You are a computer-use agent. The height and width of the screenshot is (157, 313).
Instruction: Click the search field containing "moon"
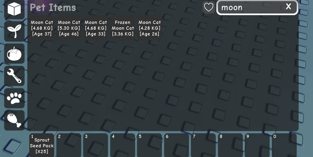pos(257,8)
